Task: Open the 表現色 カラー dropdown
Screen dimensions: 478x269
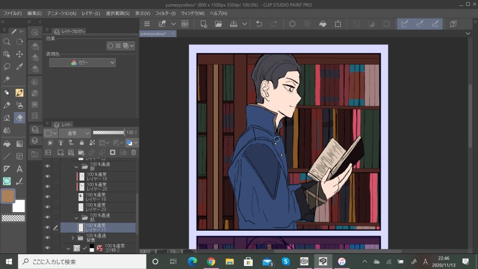Action: click(x=82, y=62)
